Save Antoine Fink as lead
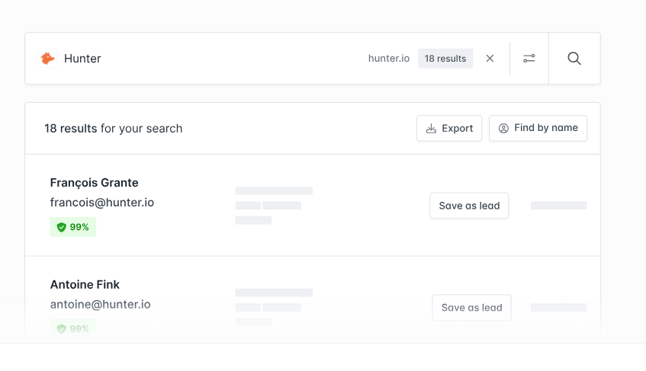 472,308
